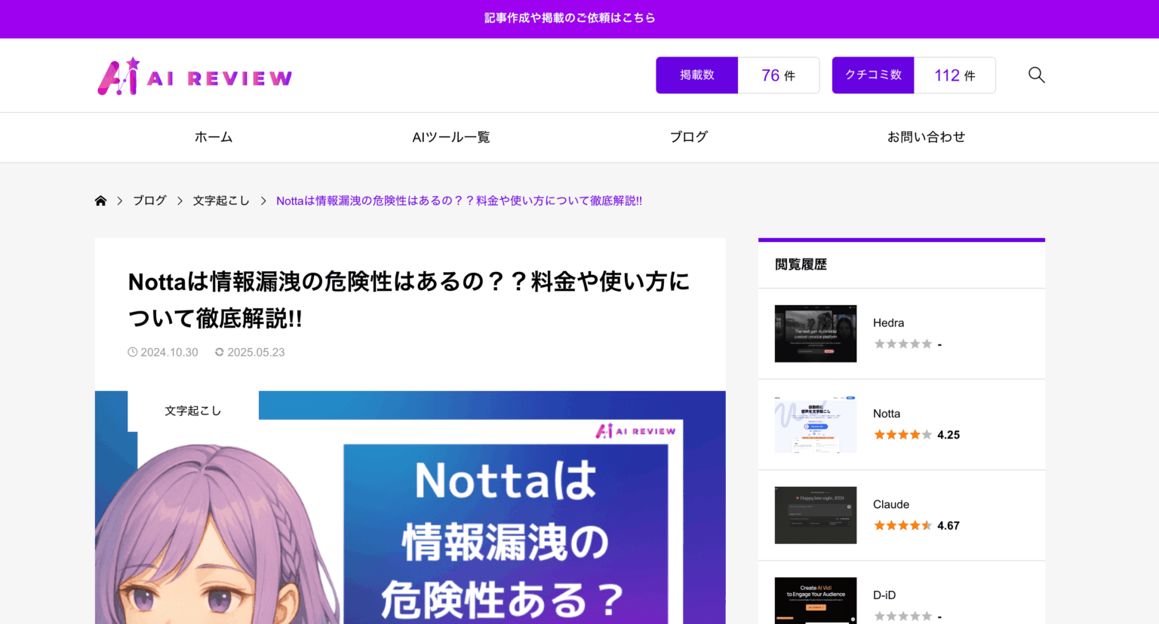Click Hedra's empty star rating

coord(902,344)
